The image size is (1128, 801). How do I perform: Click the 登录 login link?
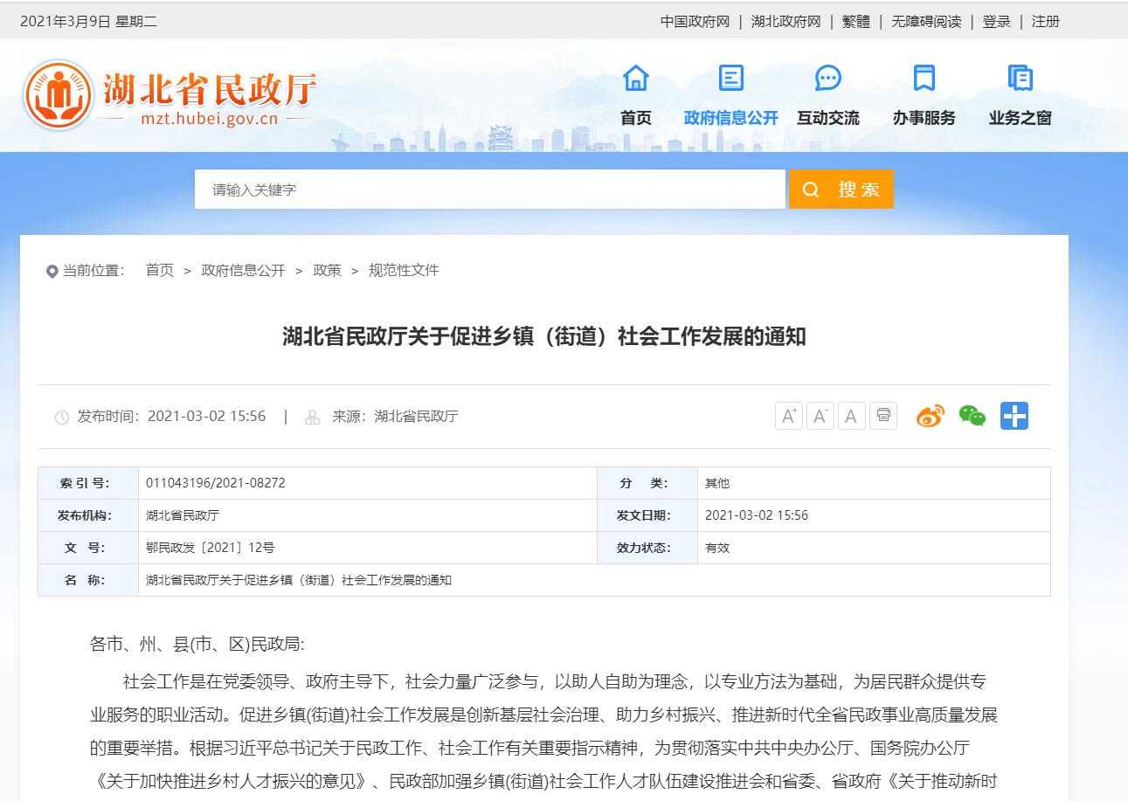[x=996, y=22]
